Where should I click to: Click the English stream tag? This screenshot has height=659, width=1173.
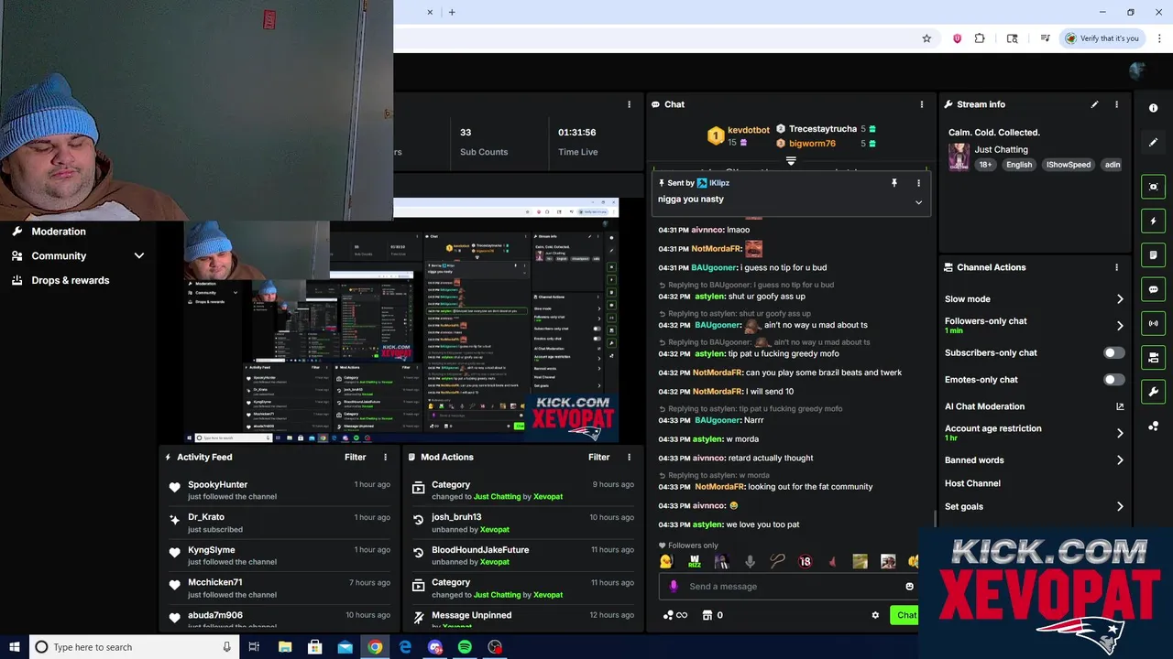click(1019, 165)
